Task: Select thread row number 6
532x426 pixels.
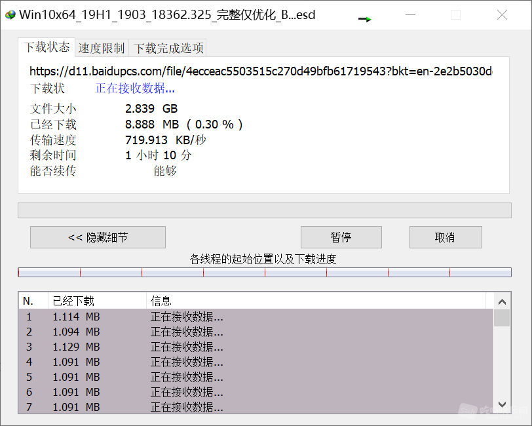Action: pyautogui.click(x=256, y=392)
